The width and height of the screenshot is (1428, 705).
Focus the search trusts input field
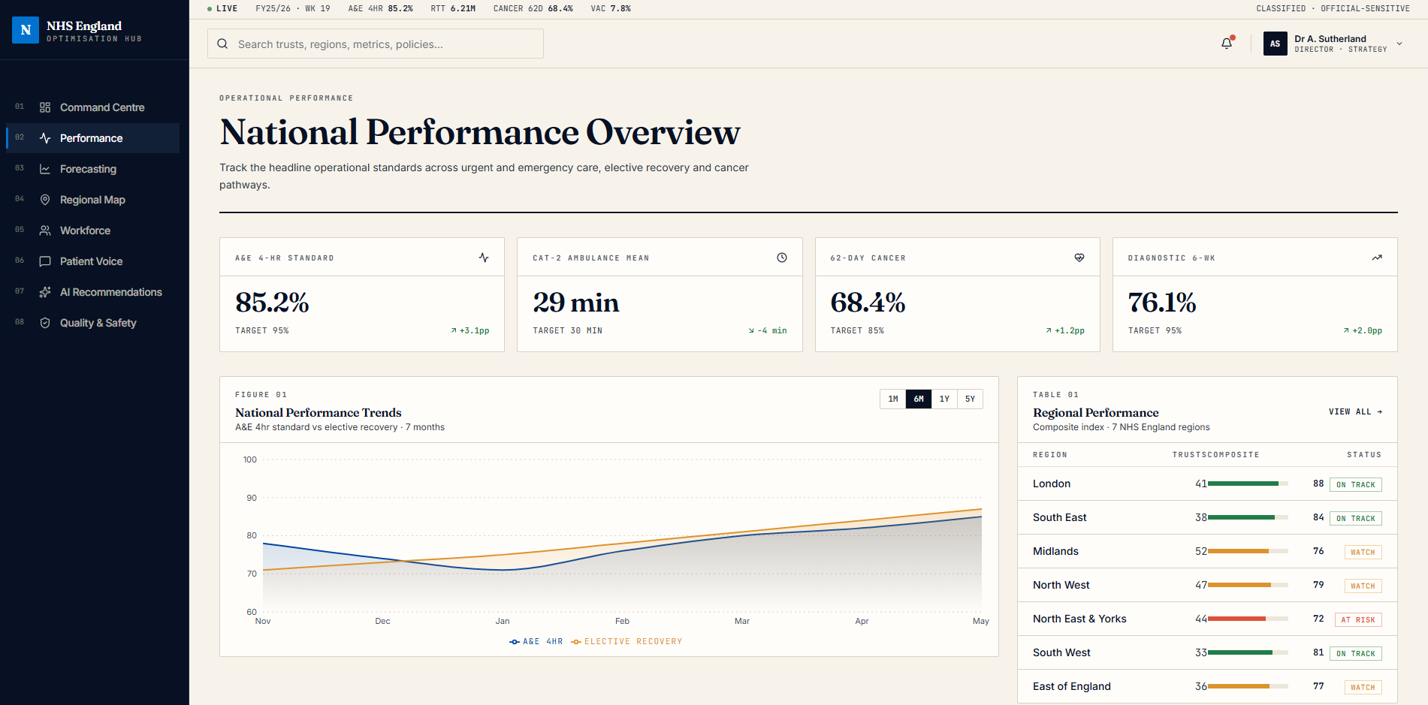pos(376,44)
